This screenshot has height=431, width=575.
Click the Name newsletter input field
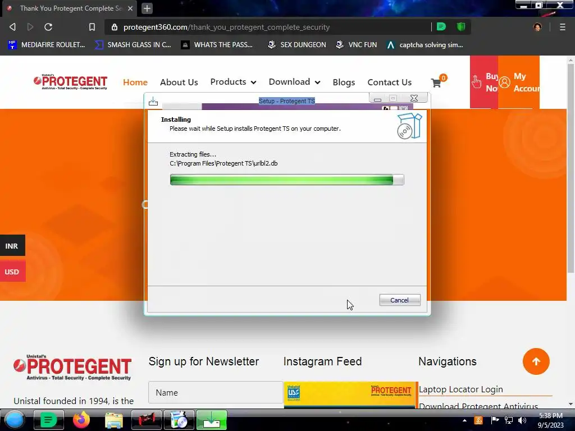(216, 392)
